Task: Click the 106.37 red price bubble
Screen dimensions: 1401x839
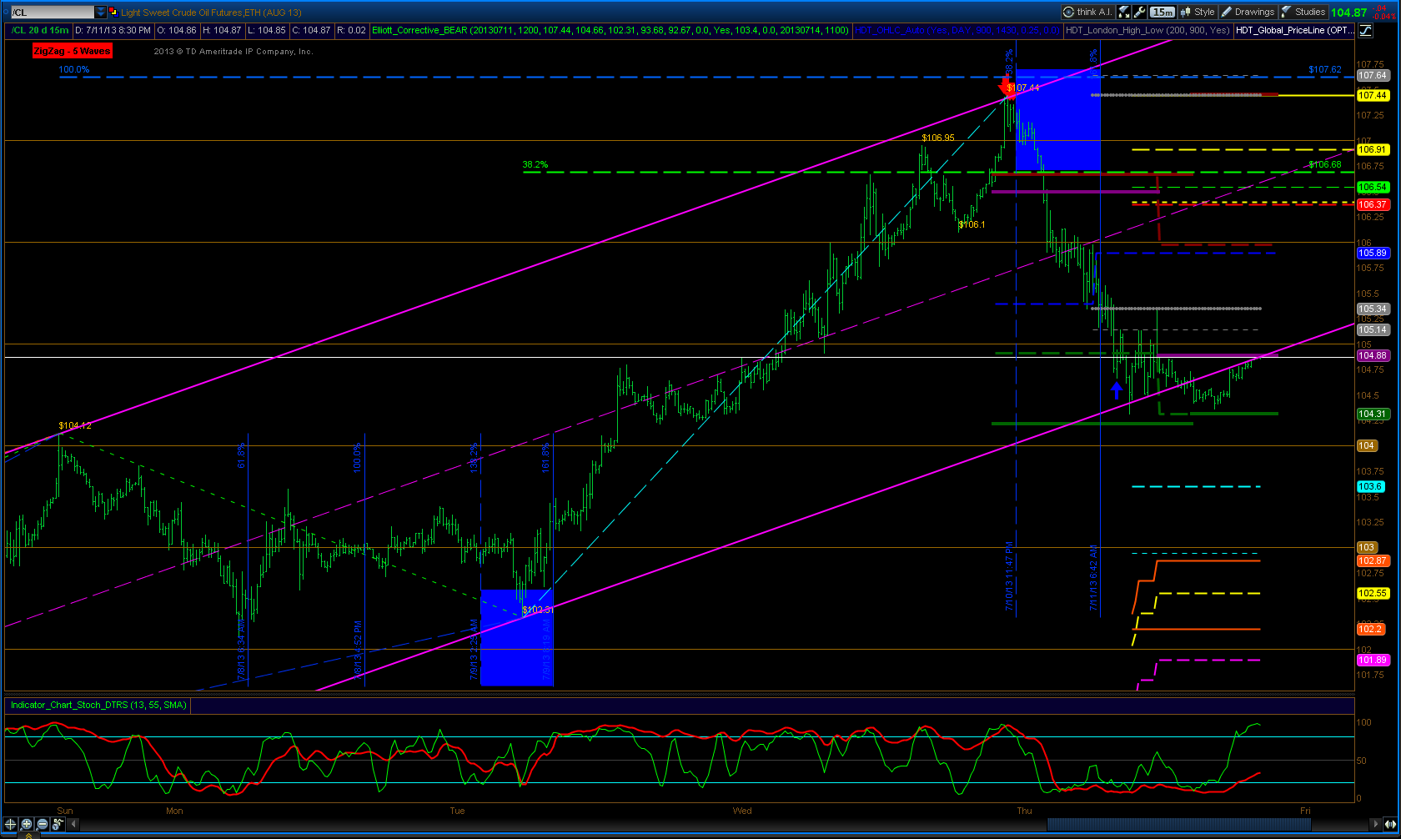Action: [1372, 204]
